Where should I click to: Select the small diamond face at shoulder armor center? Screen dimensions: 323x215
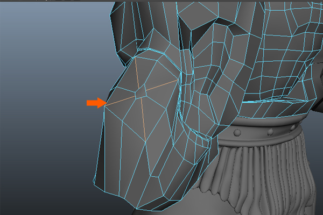[x=141, y=92]
